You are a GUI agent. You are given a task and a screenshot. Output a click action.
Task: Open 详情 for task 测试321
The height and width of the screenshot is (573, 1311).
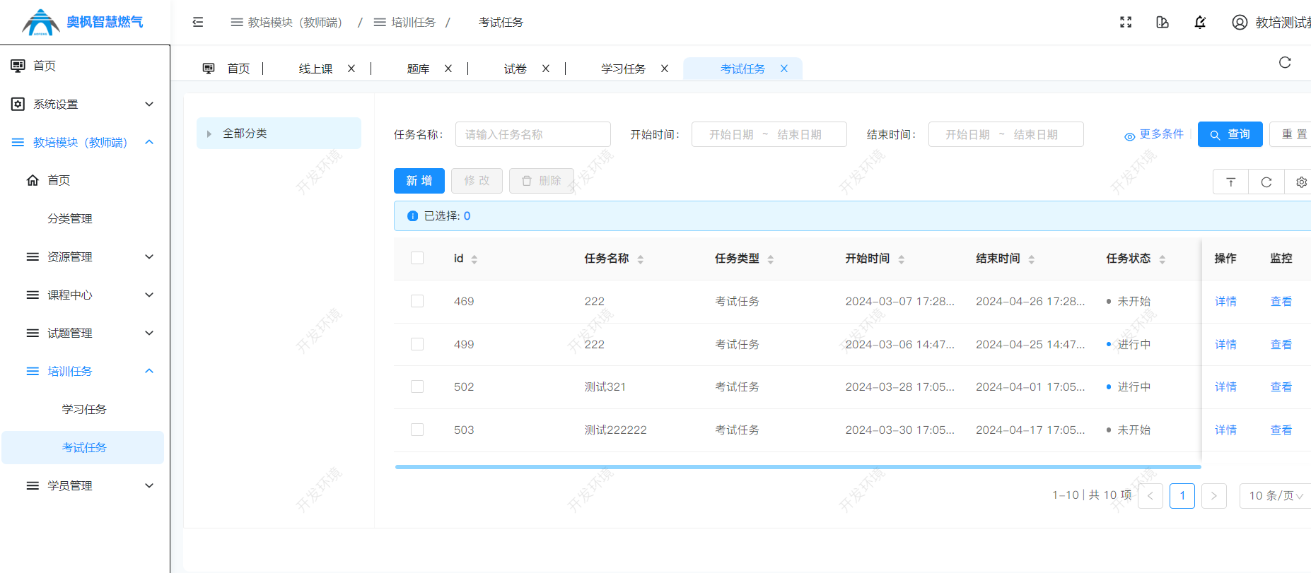[x=1226, y=386]
